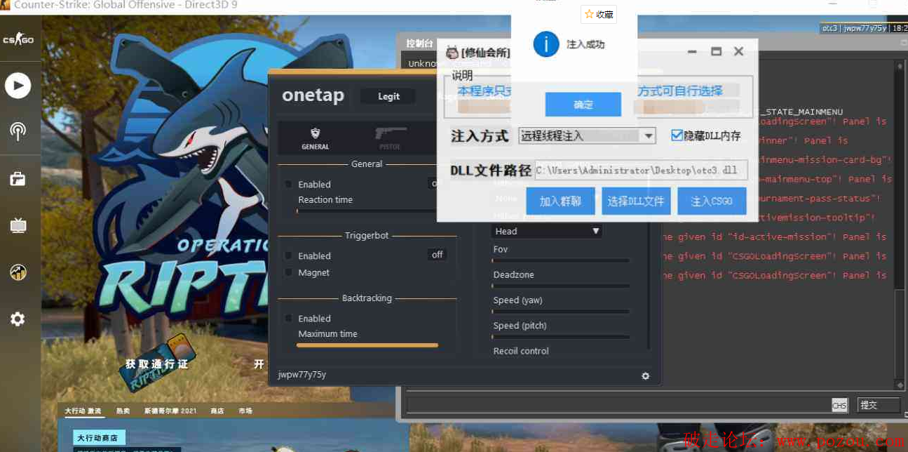Click the info icon in the injection dialog
The height and width of the screenshot is (452, 908).
coord(546,44)
